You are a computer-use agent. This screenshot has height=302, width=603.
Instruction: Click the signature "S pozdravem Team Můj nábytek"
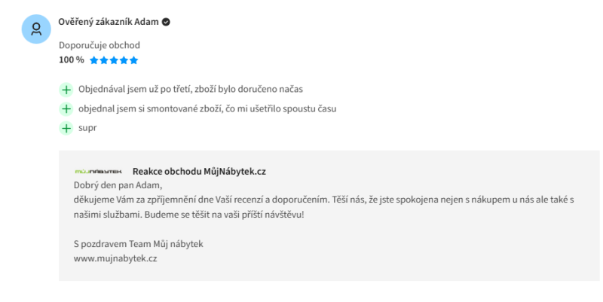click(138, 244)
